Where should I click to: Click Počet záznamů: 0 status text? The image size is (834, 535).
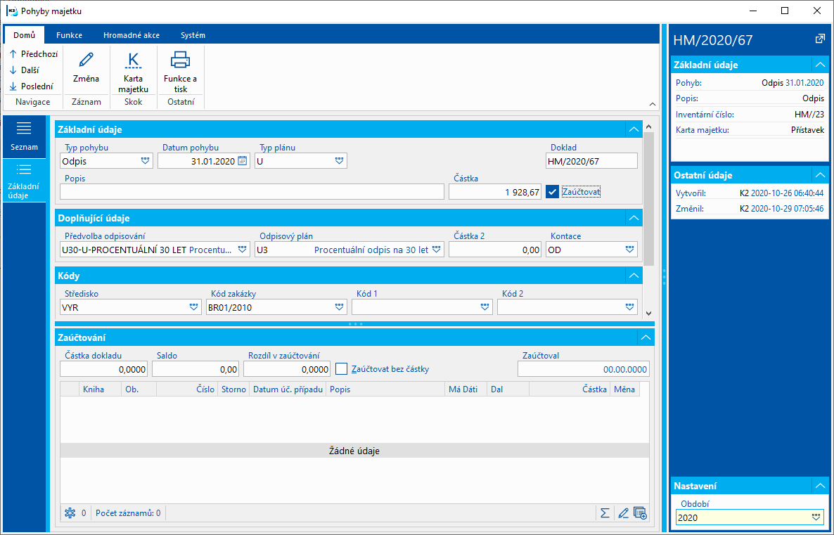point(128,513)
